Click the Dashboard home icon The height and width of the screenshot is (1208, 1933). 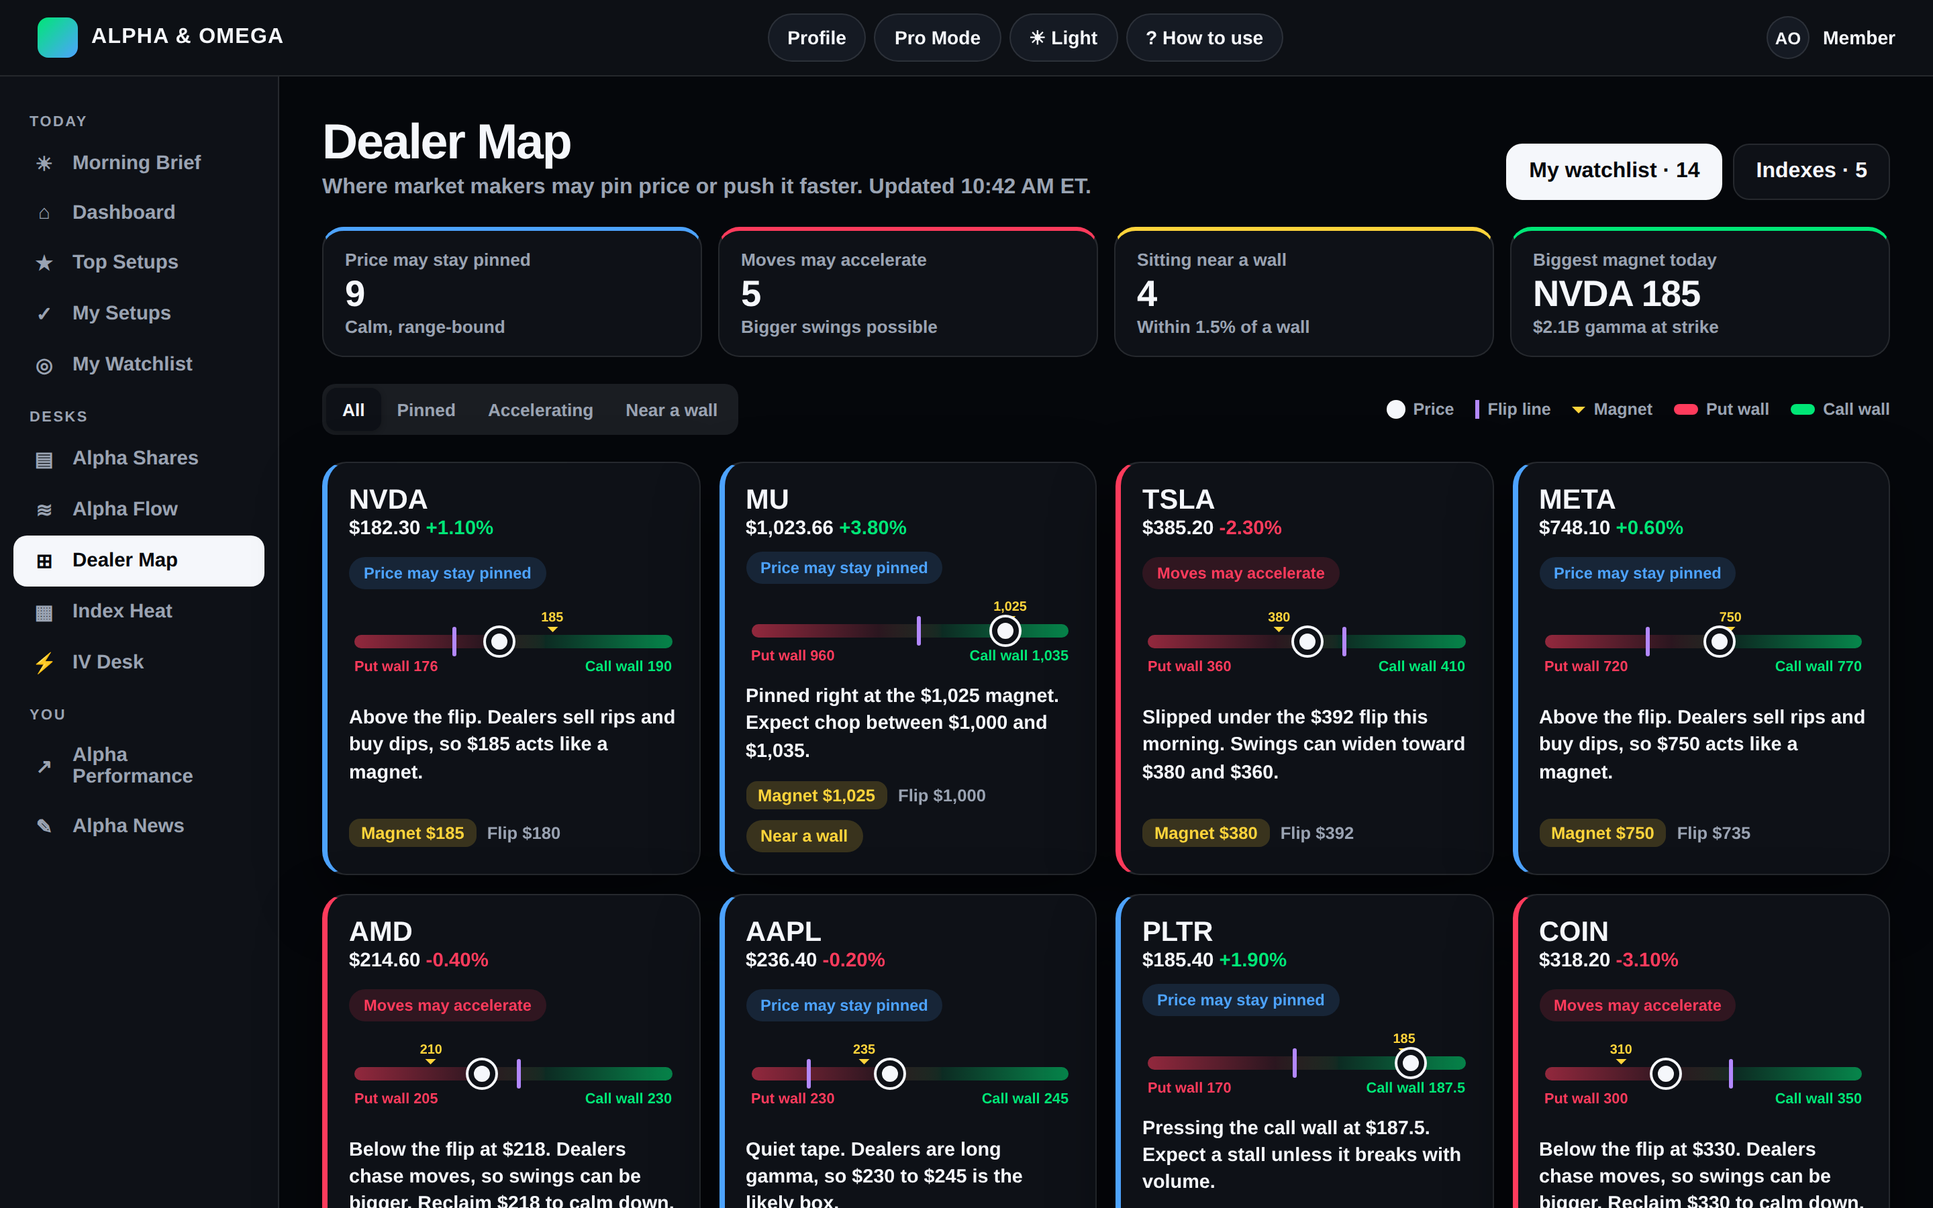[x=44, y=213]
